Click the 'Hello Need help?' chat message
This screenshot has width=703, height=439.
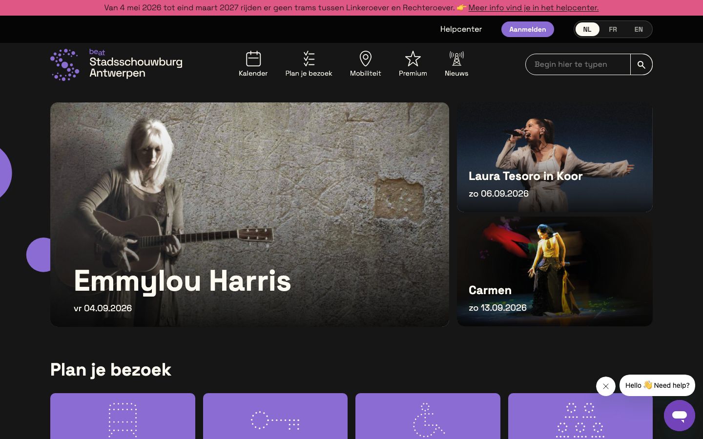(657, 385)
